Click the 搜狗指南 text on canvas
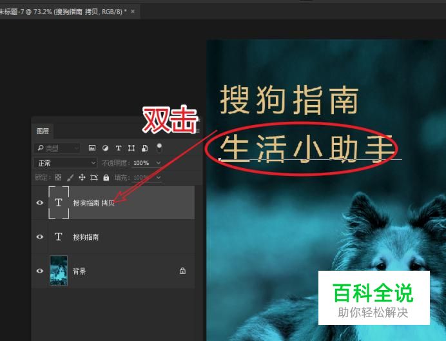 289,99
